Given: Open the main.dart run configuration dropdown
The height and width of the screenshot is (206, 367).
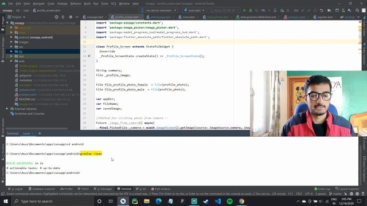Looking at the screenshot, I should [x=194, y=10].
